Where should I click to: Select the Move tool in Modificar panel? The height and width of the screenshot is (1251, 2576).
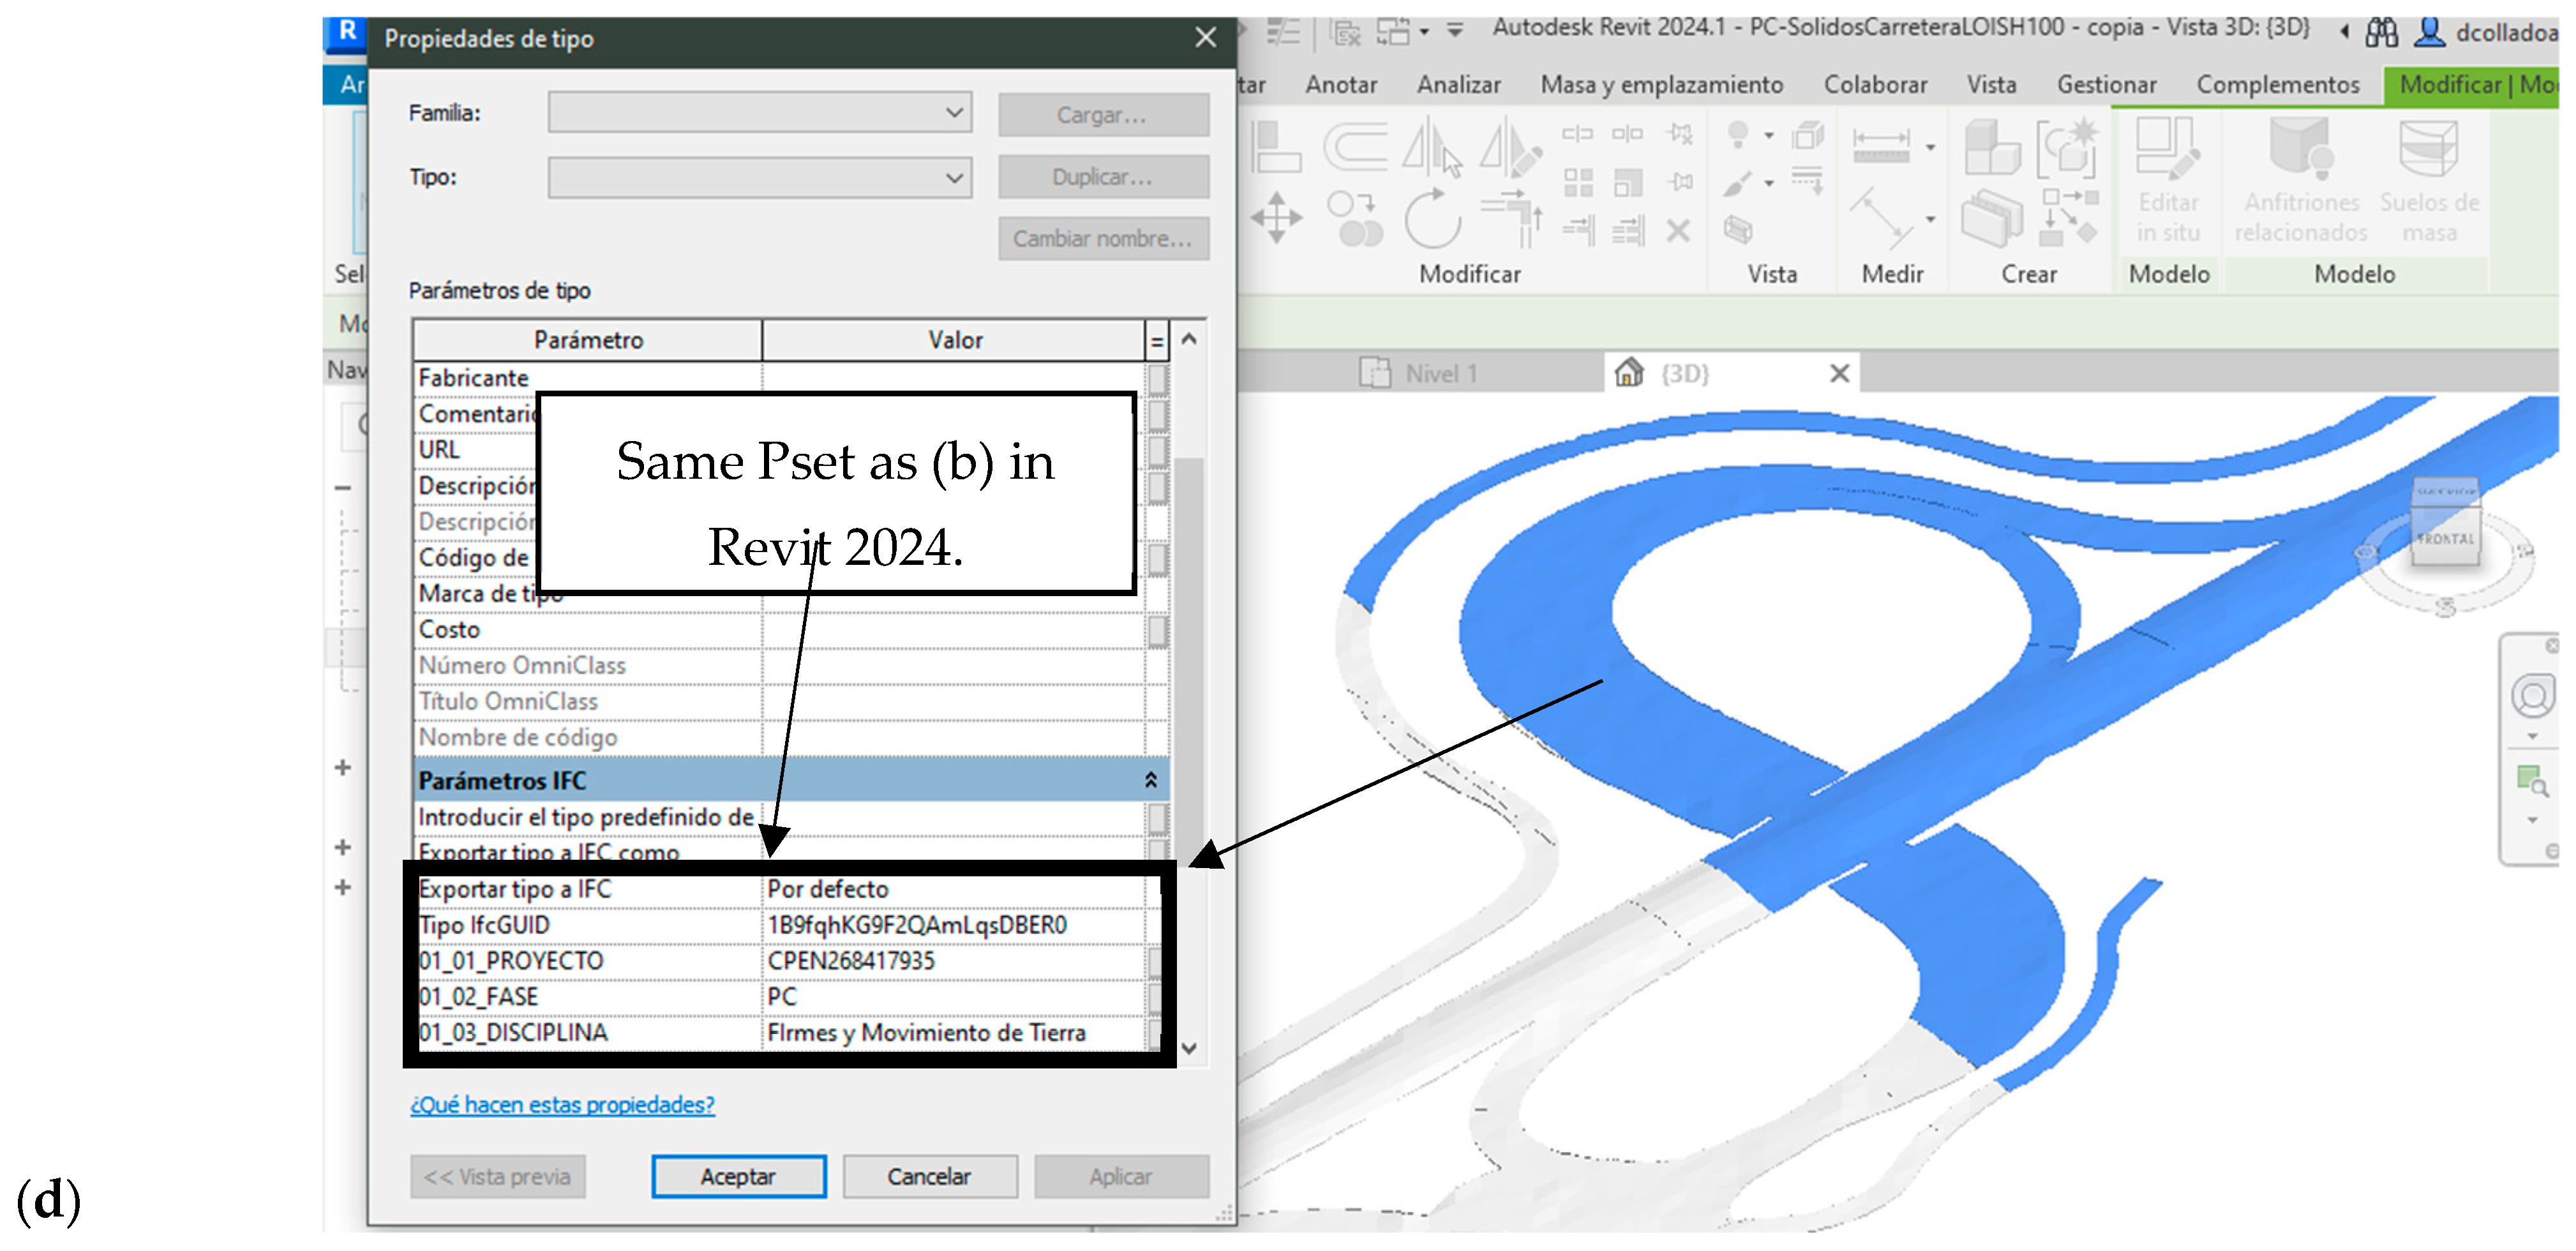[1276, 217]
